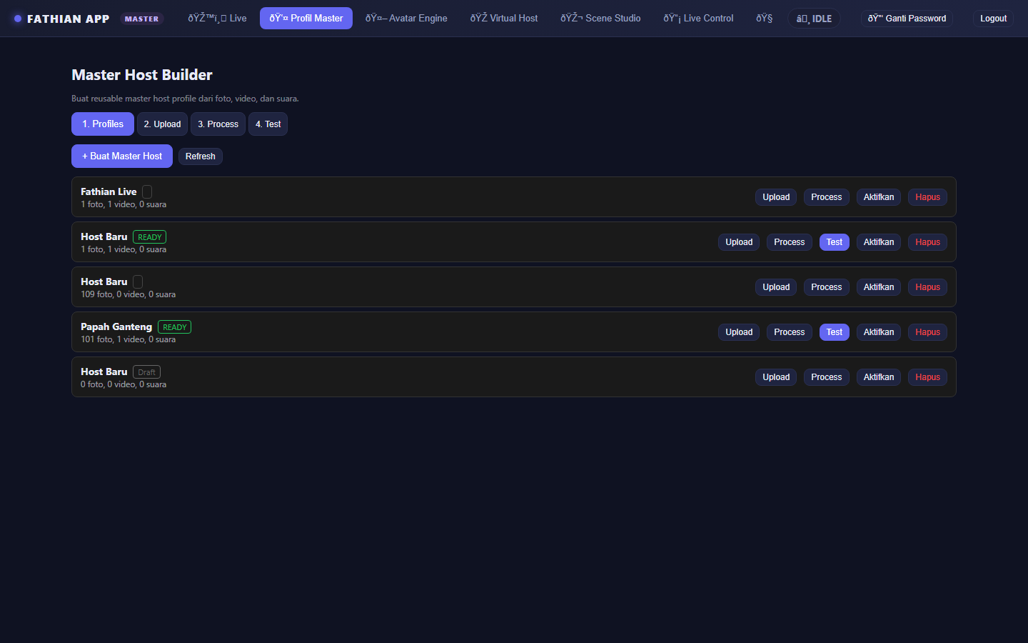Image resolution: width=1028 pixels, height=643 pixels.
Task: Test the READY Host Baru profile
Action: (835, 242)
